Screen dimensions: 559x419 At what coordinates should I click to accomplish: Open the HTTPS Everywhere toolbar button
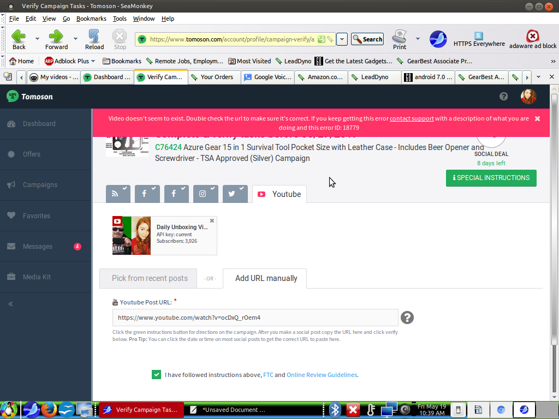coord(479,39)
